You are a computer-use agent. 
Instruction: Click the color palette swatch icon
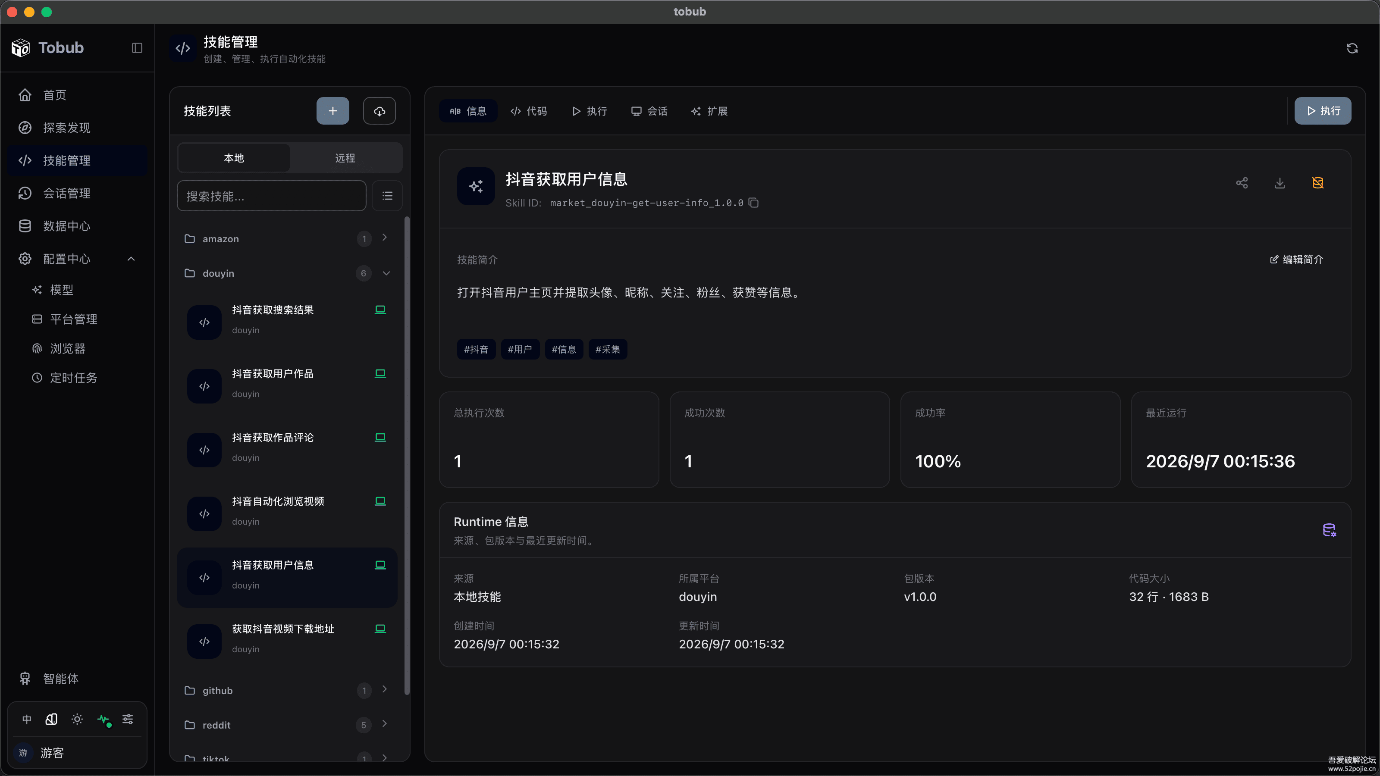51,719
